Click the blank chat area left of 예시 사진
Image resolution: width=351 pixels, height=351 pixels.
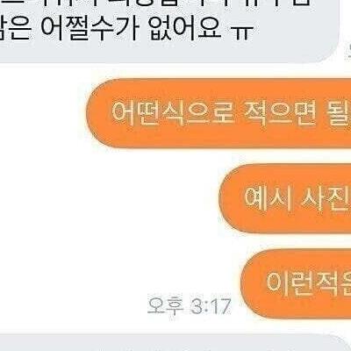click(110, 198)
